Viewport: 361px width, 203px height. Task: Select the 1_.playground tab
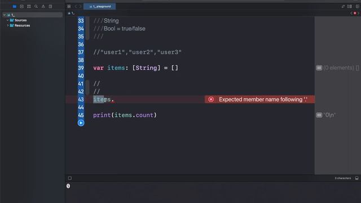pos(100,6)
